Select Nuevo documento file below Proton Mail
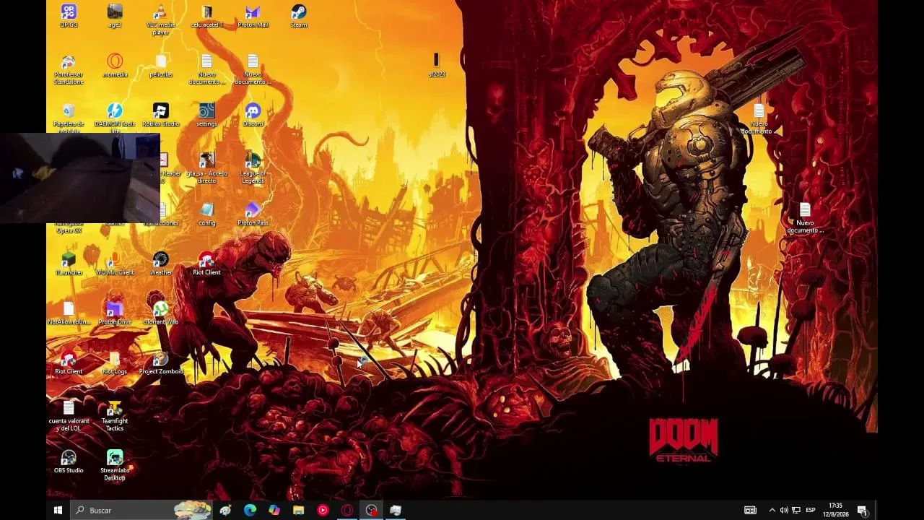The image size is (924, 520). click(x=253, y=69)
